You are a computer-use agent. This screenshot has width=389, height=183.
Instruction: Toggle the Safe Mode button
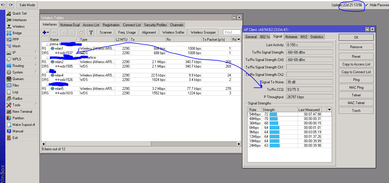click(x=27, y=5)
